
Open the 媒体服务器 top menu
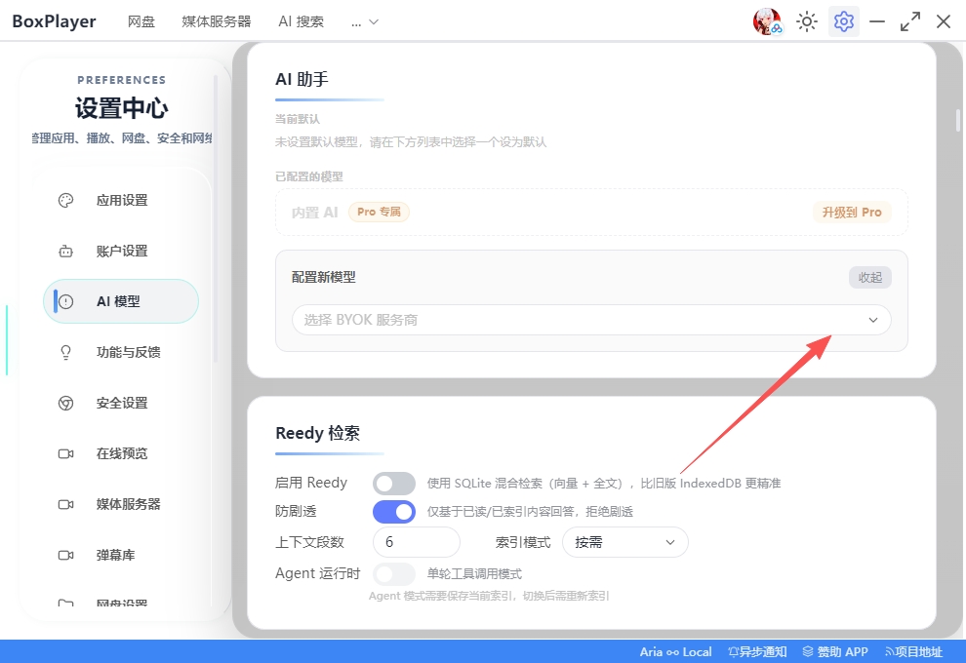217,21
